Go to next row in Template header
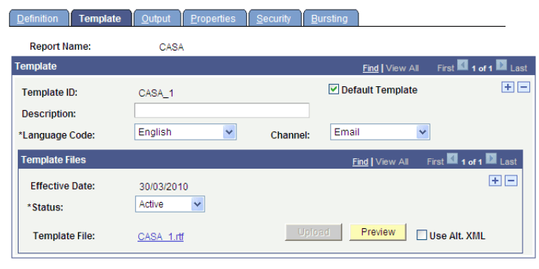The image size is (539, 269). coord(501,65)
